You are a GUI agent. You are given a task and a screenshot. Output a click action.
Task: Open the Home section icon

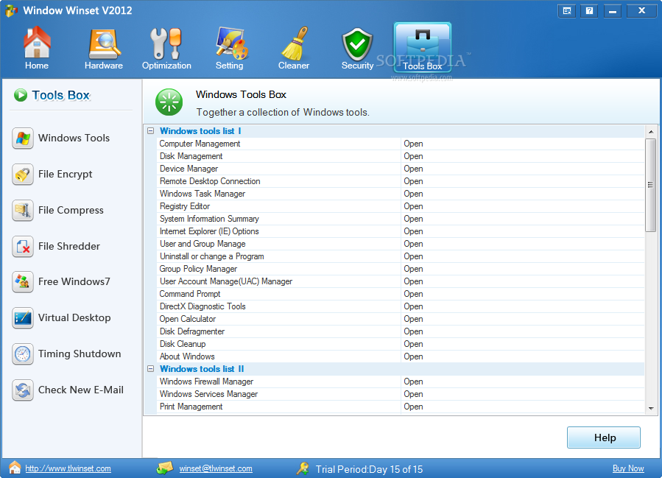click(37, 42)
